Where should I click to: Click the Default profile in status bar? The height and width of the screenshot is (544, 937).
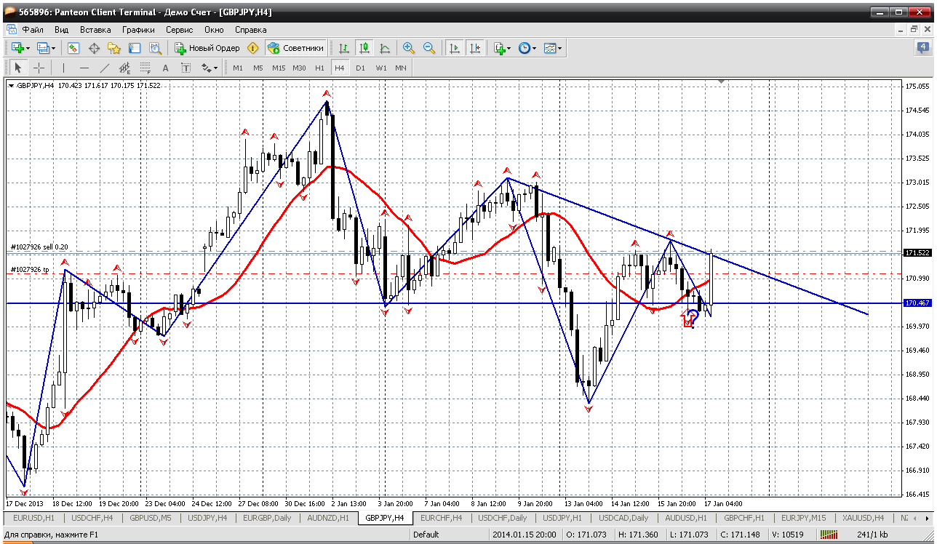pyautogui.click(x=426, y=535)
